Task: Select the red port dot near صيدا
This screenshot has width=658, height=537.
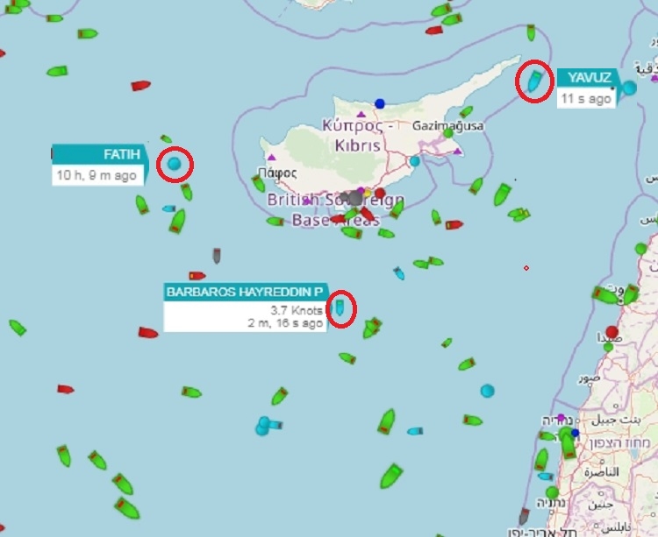Action: point(612,332)
